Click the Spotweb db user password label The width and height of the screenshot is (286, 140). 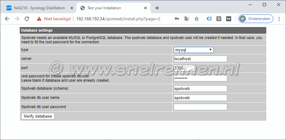(x=43, y=107)
